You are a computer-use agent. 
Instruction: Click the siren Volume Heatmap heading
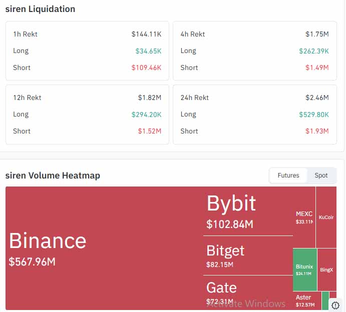(53, 175)
